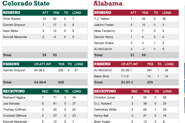The width and height of the screenshot is (185, 123).
Task: Click AJ McCarron in Alabama passing table
Action: tap(103, 70)
